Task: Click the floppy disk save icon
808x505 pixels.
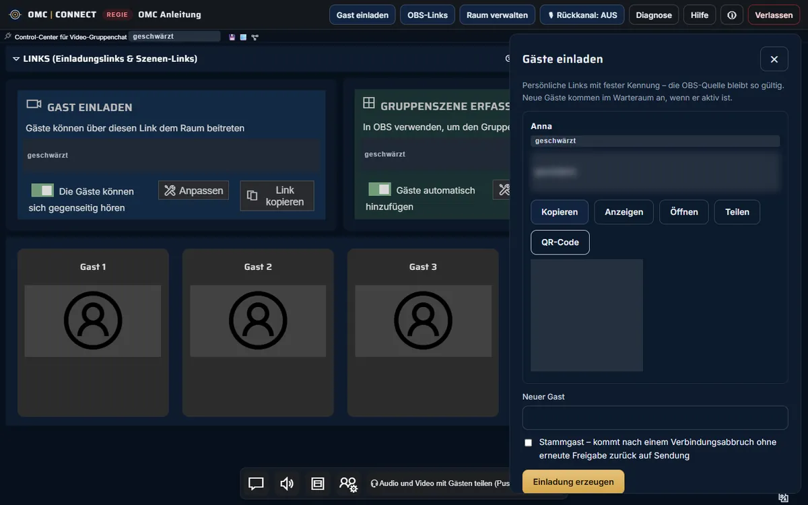Action: [x=232, y=37]
